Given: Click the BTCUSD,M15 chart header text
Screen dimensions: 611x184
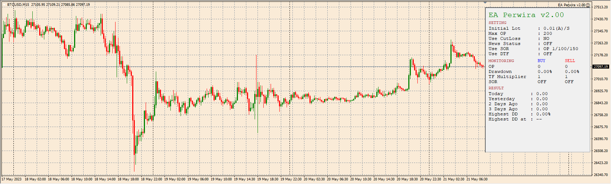Looking at the screenshot, I should click(19, 5).
